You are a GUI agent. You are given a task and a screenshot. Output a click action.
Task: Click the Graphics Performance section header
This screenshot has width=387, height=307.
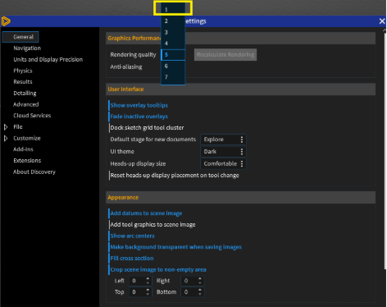point(240,39)
